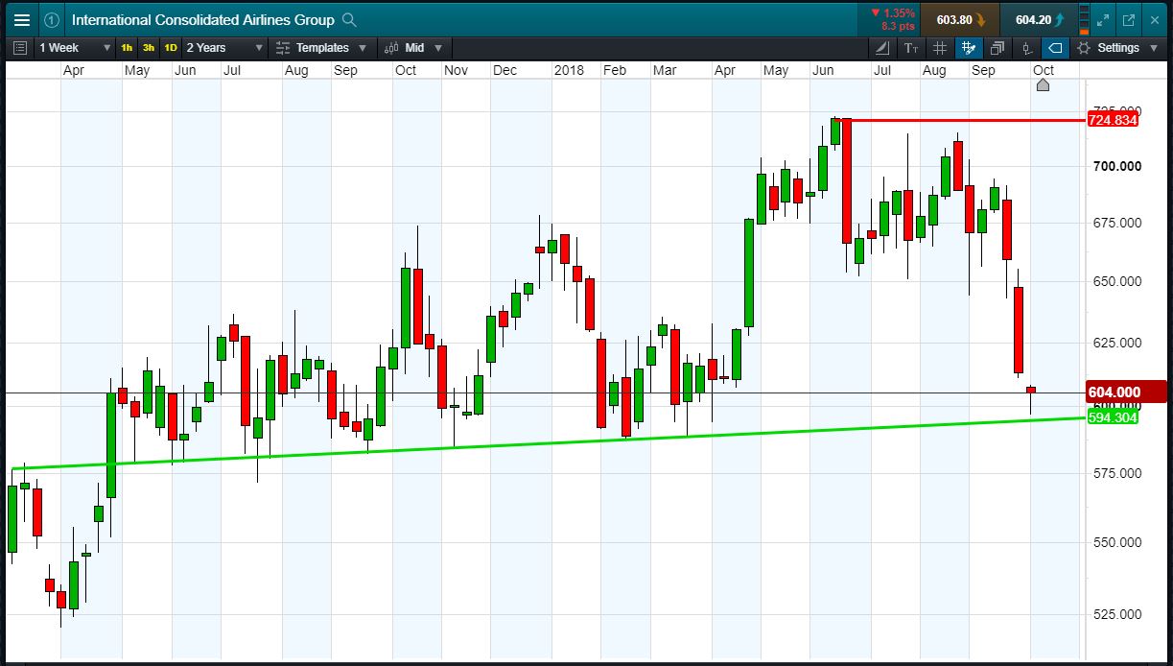
Task: Click the 525.000 price axis value
Action: click(1116, 614)
